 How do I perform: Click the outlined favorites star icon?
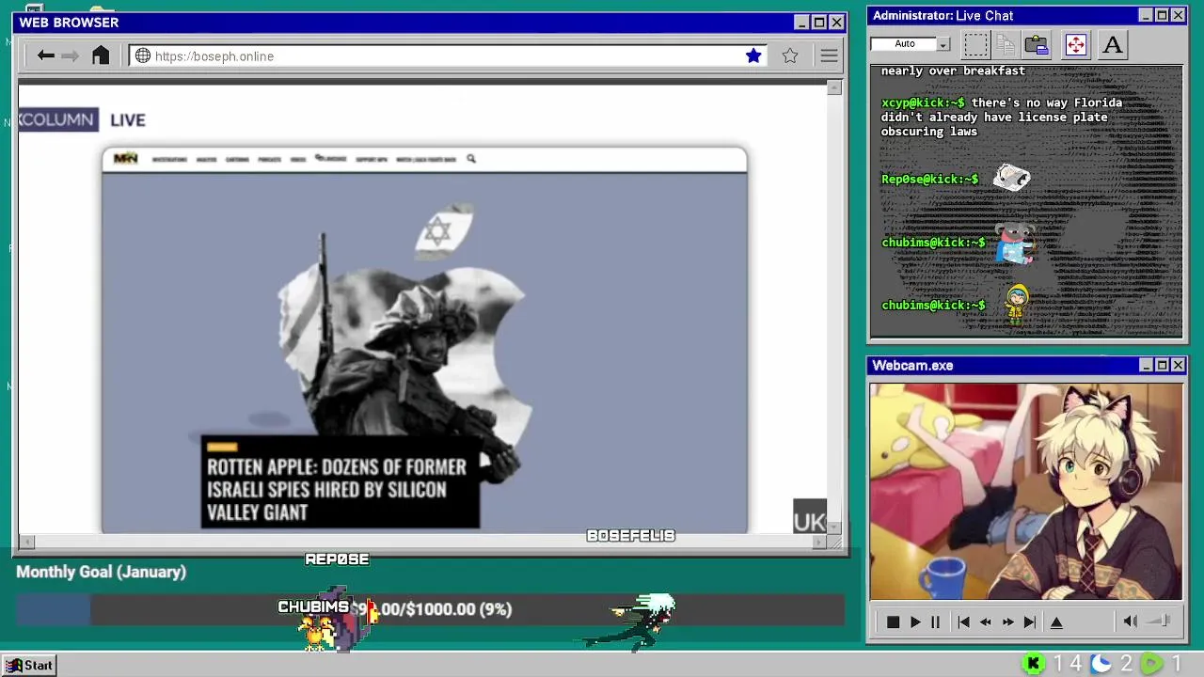click(x=790, y=56)
